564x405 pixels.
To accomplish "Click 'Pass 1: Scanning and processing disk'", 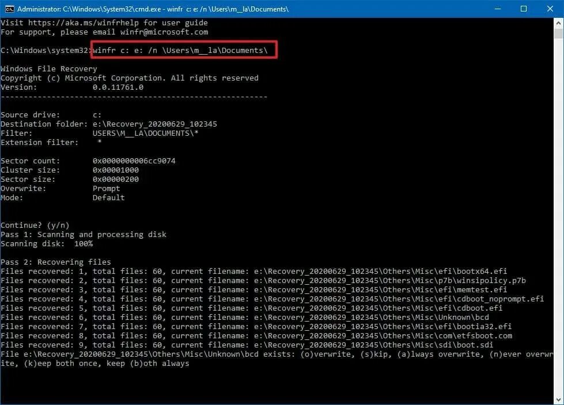I will tap(84, 235).
